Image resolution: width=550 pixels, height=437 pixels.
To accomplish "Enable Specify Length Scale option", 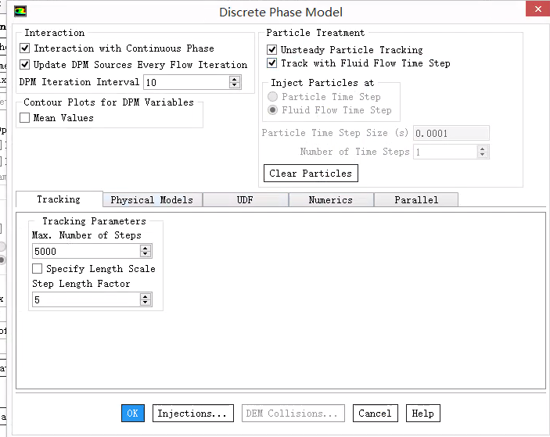I will tap(38, 269).
